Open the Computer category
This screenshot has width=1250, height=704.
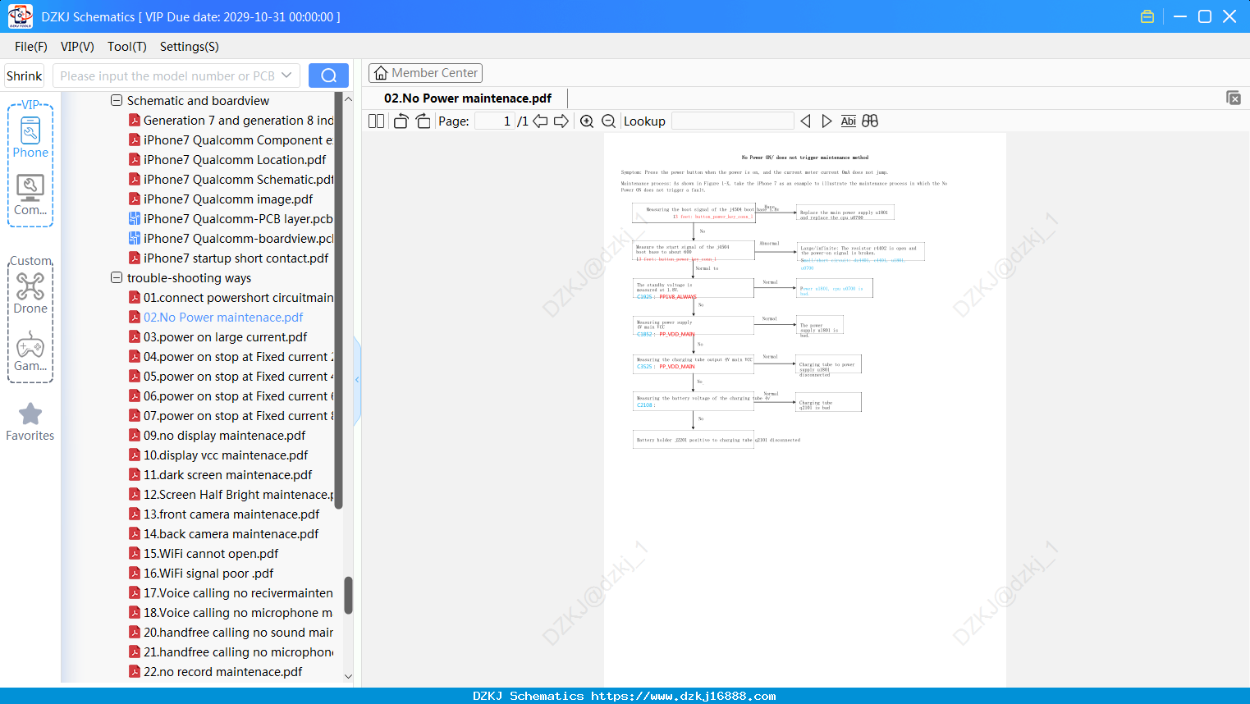(x=30, y=195)
